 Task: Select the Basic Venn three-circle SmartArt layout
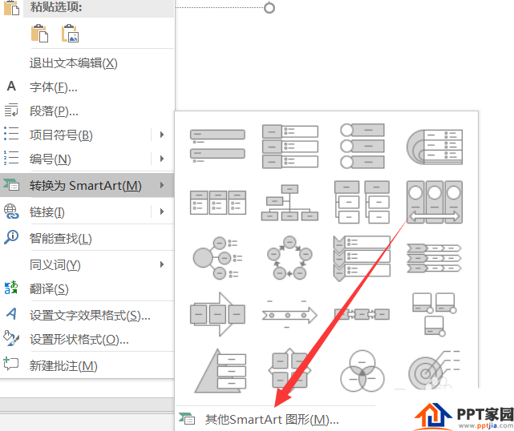pyautogui.click(x=362, y=371)
